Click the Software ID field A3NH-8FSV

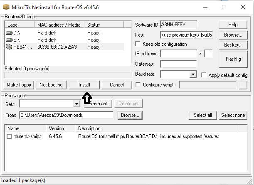178,25
